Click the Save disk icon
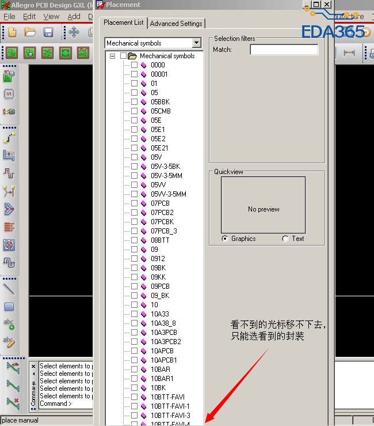Image resolution: width=374 pixels, height=426 pixels. click(x=48, y=32)
